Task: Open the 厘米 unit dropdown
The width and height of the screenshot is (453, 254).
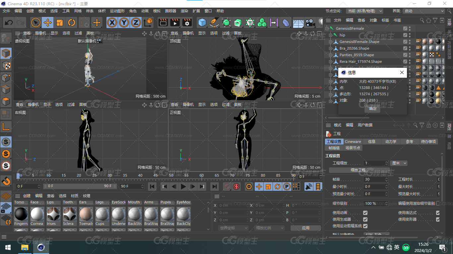Action: pos(399,163)
